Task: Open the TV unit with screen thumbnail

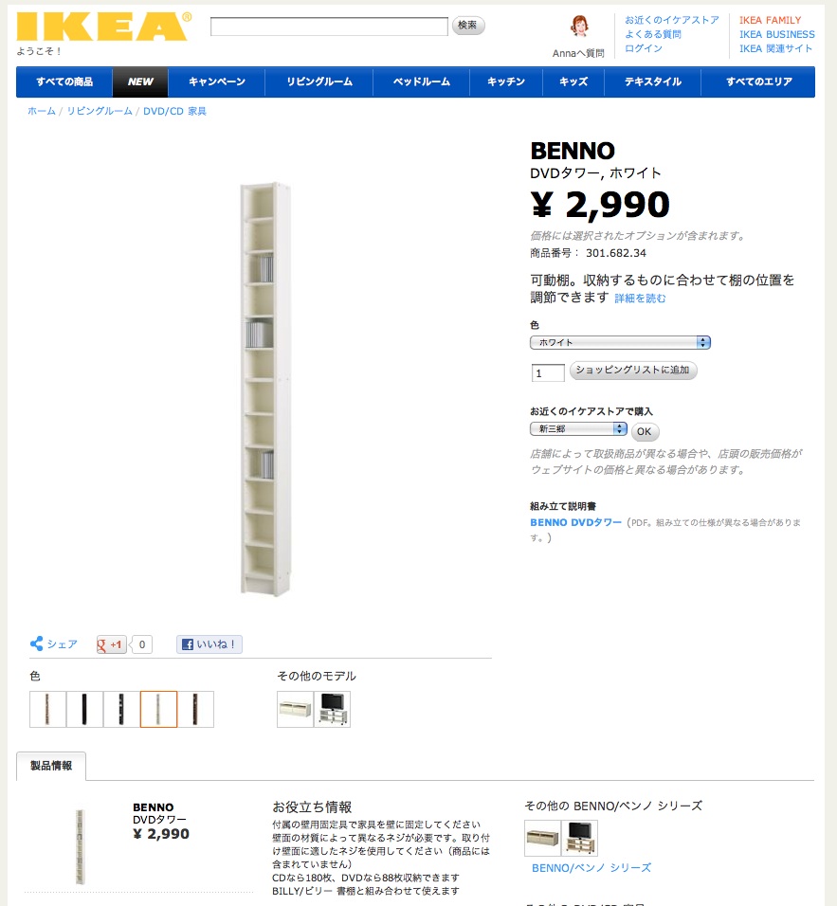Action: point(333,709)
